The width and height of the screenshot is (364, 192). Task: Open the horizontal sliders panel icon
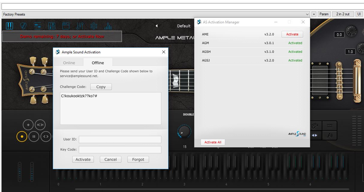(x=38, y=26)
